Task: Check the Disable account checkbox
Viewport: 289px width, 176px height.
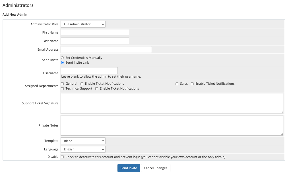Action: pyautogui.click(x=62, y=156)
